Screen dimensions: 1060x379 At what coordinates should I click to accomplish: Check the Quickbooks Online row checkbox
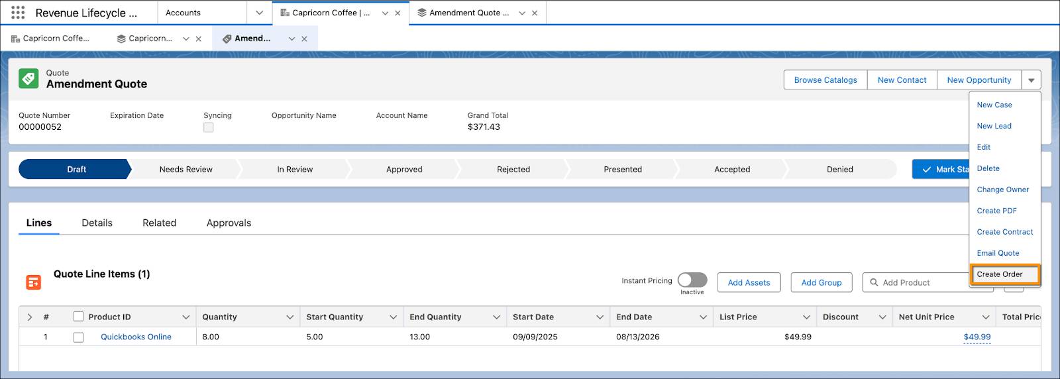click(78, 337)
